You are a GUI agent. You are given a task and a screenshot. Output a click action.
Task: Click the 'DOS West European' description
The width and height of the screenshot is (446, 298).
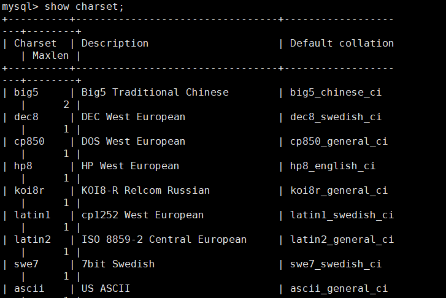pyautogui.click(x=133, y=142)
